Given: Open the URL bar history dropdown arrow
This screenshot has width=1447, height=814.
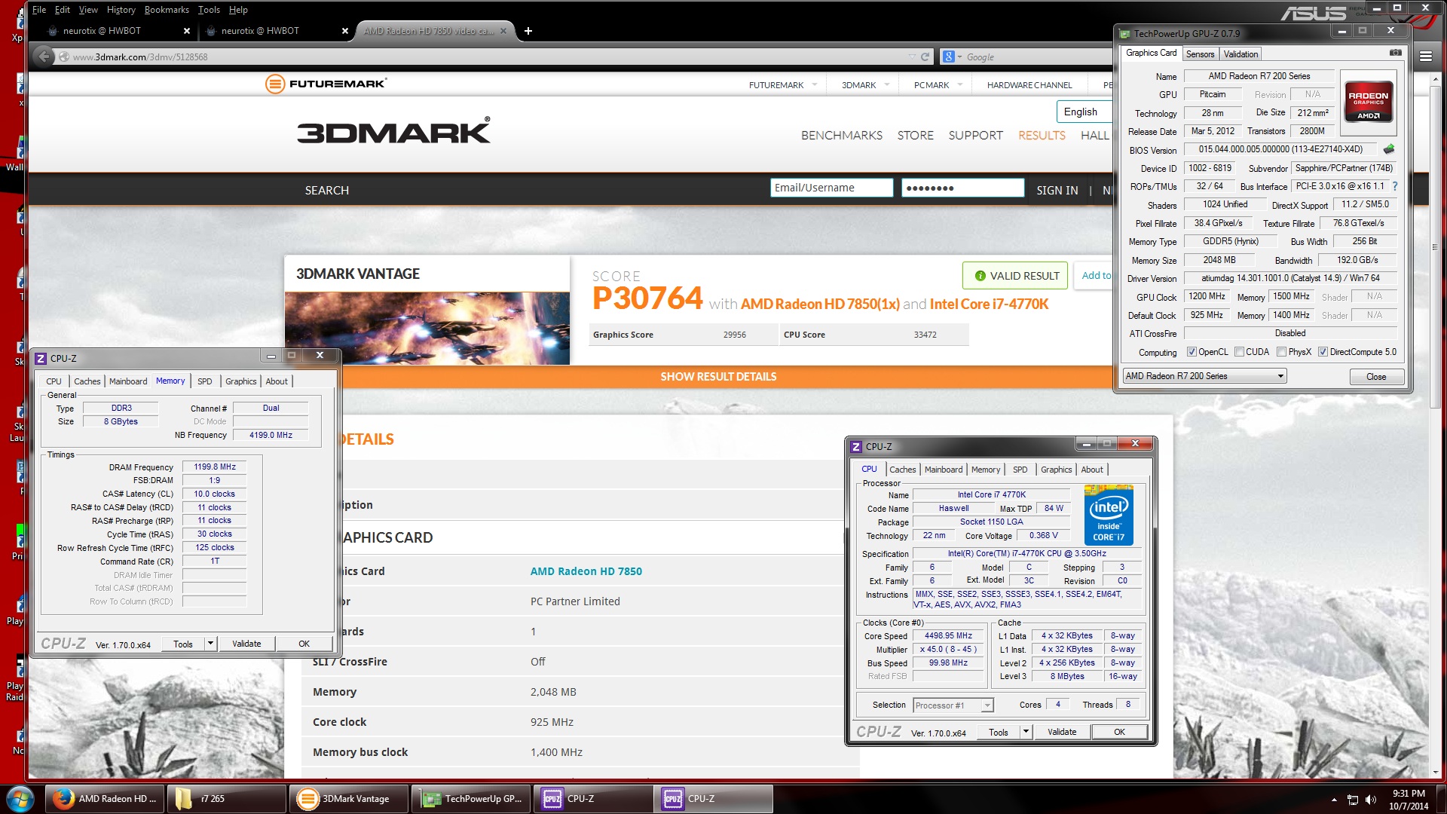Looking at the screenshot, I should (911, 57).
